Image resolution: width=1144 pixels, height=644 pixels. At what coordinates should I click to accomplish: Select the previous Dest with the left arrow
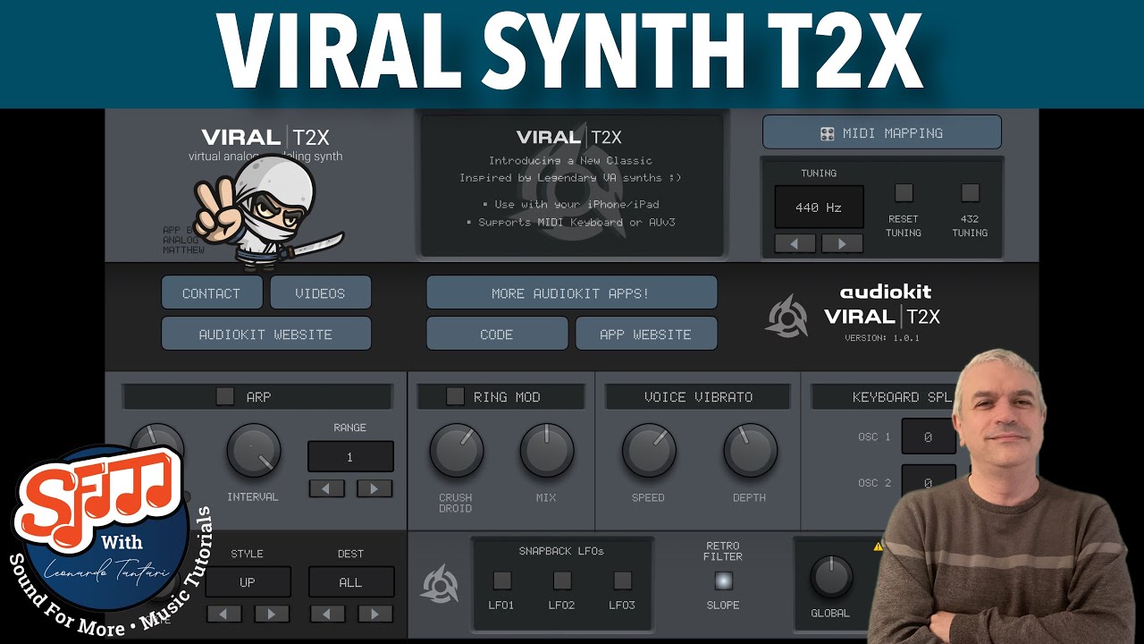327,614
